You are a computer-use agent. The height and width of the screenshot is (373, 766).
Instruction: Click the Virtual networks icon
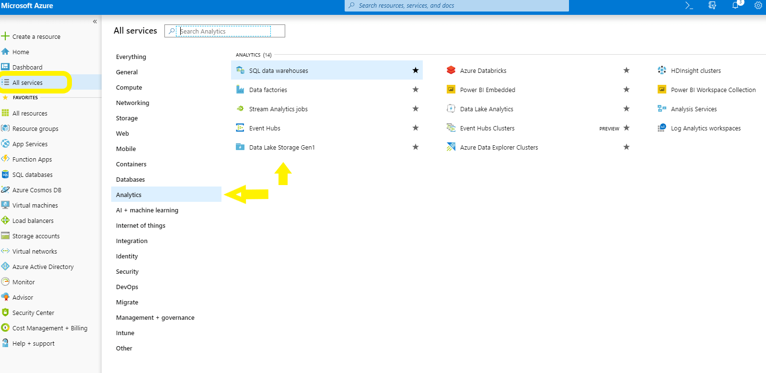point(5,251)
